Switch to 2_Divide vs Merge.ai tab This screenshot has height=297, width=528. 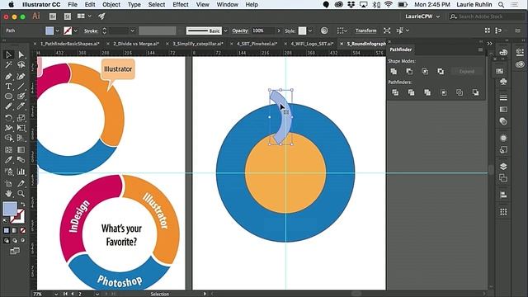(135, 44)
